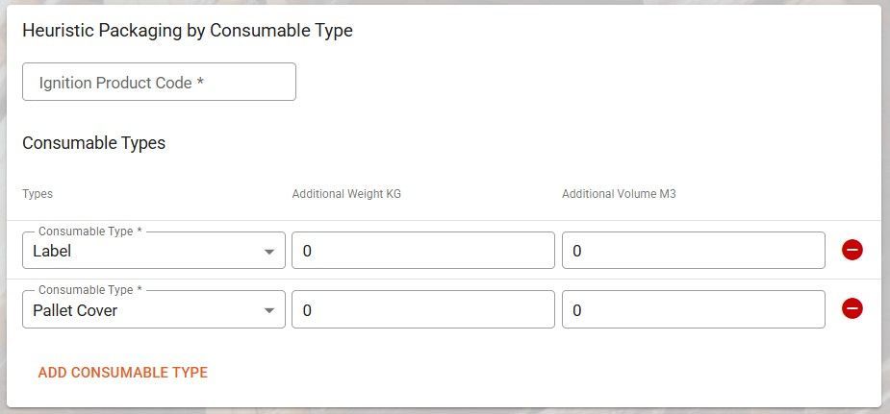Focus the Ignition Product Code field
Viewport: 890px width, 414px height.
pyautogui.click(x=159, y=83)
